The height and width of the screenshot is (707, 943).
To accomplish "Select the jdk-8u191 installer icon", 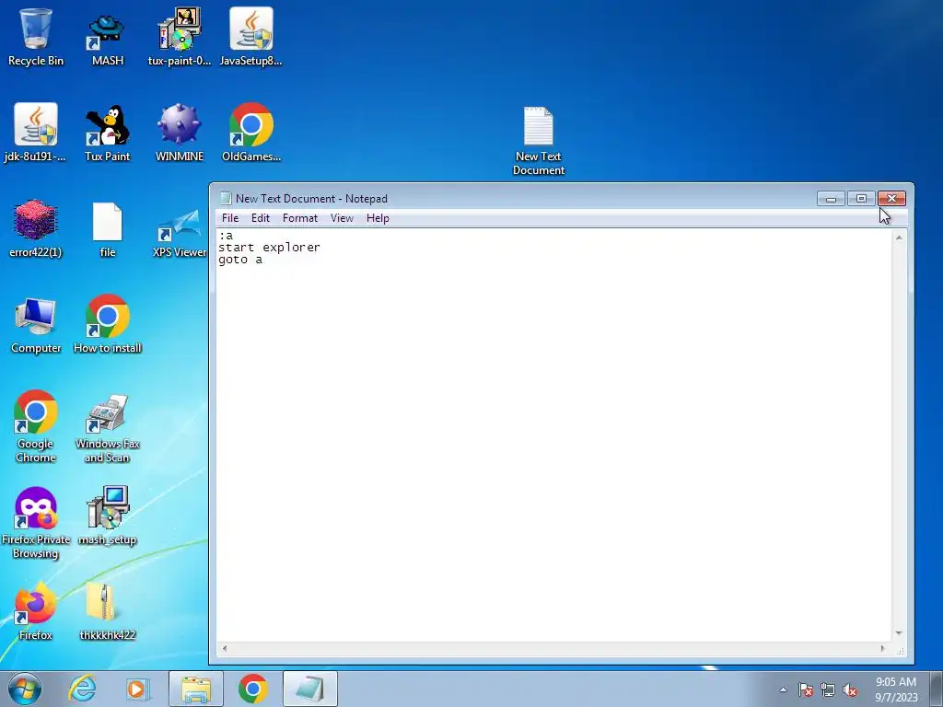I will [36, 133].
